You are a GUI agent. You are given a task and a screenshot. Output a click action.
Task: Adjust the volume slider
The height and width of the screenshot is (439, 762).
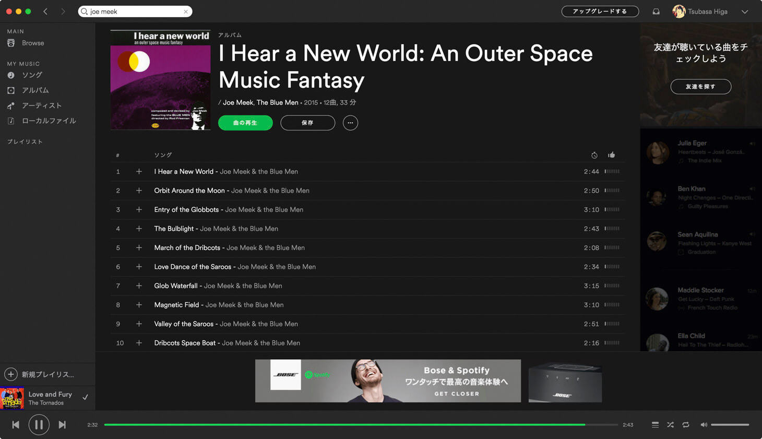(730, 425)
